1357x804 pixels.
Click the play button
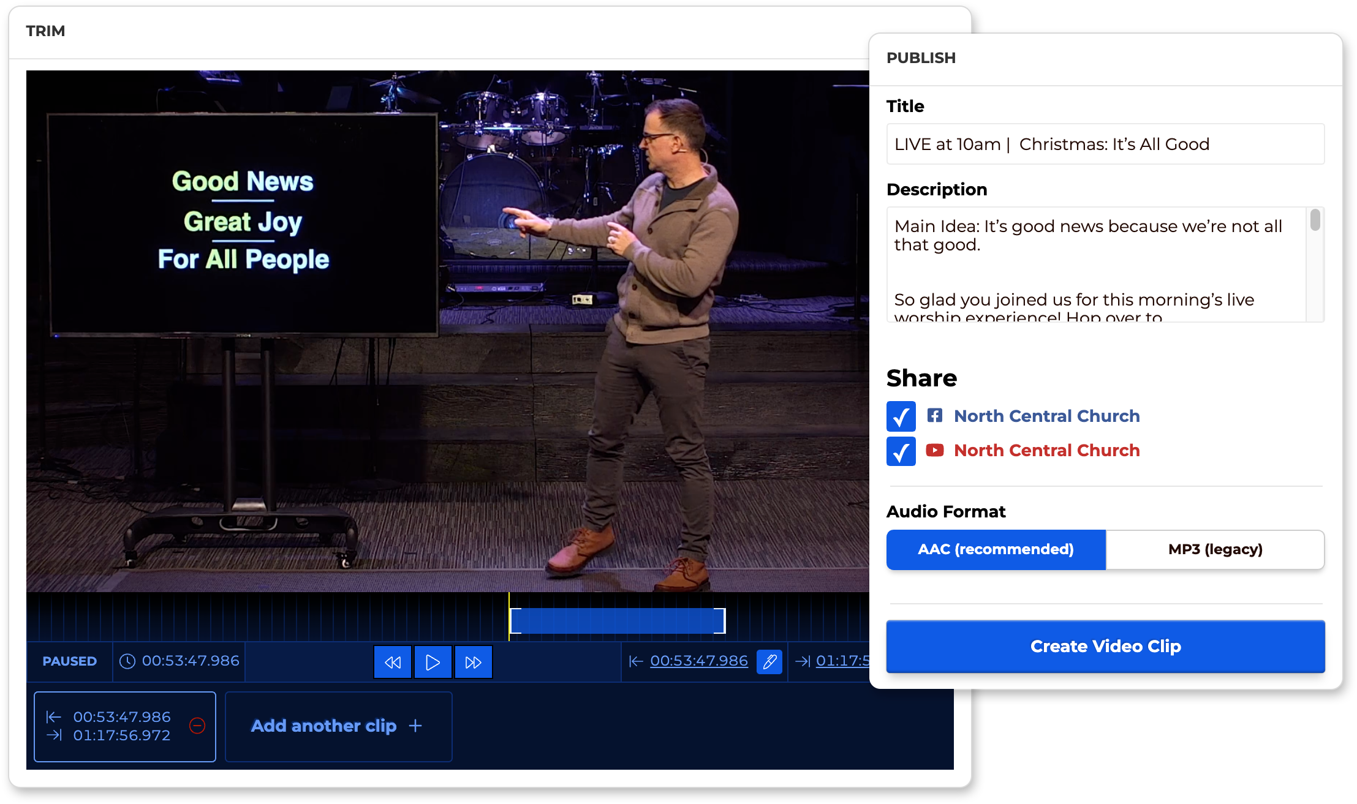tap(433, 662)
